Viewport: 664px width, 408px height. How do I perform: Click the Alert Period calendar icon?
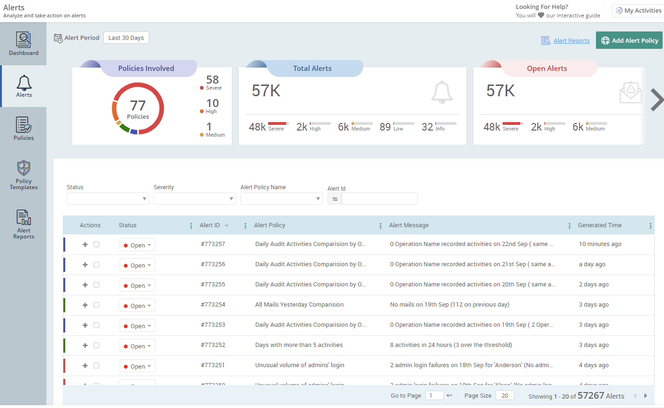click(58, 38)
